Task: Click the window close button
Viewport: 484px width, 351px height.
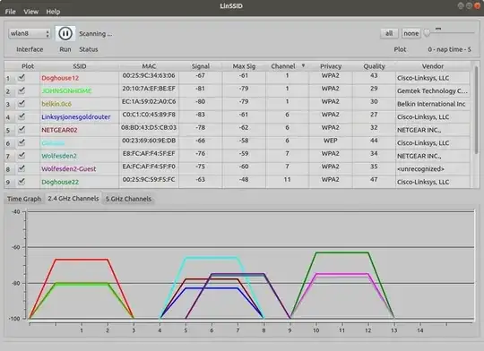Action: point(478,6)
